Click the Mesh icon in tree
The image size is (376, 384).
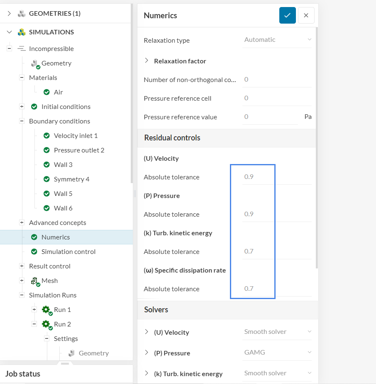pos(35,281)
